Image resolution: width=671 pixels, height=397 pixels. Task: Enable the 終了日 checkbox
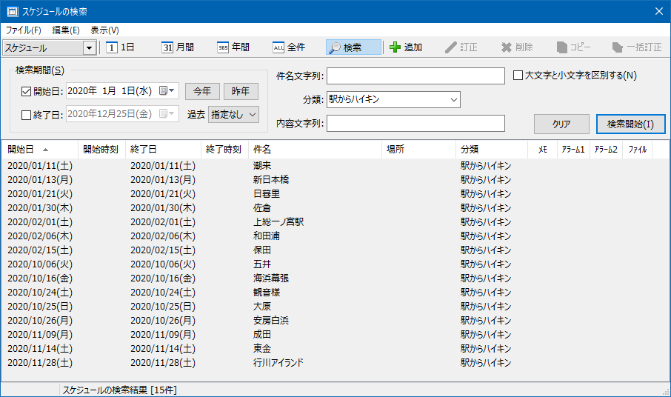click(x=27, y=115)
